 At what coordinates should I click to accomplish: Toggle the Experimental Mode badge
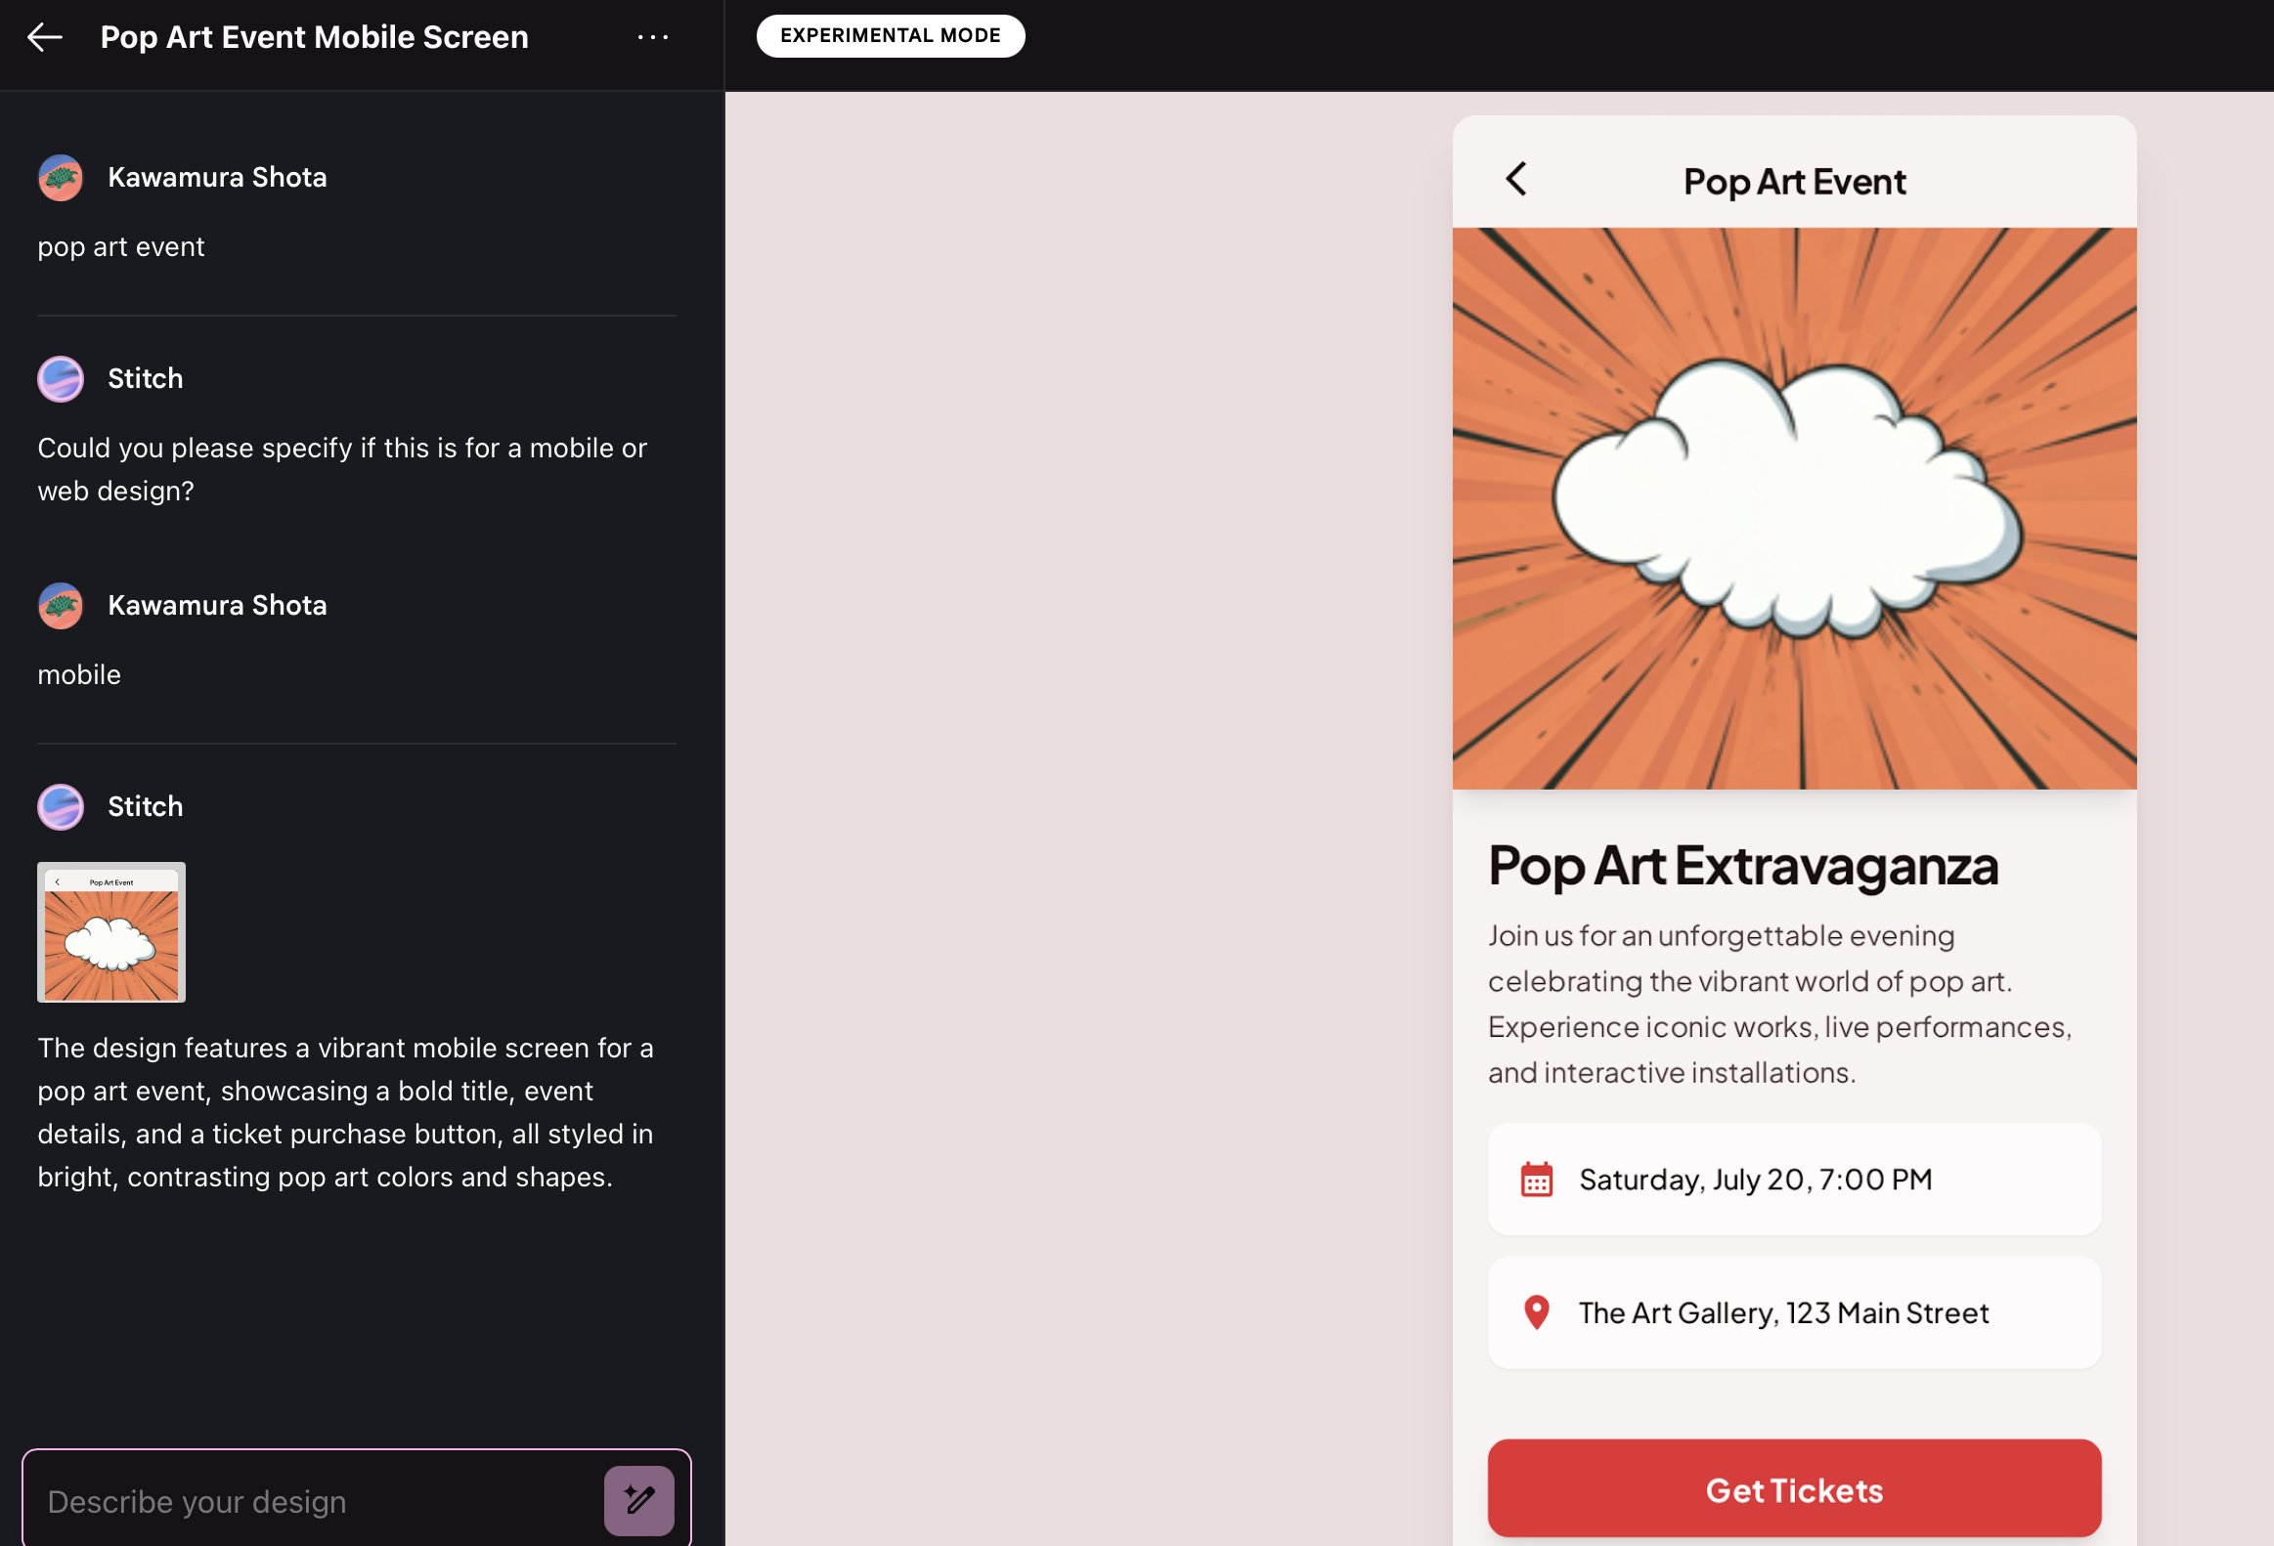891,35
